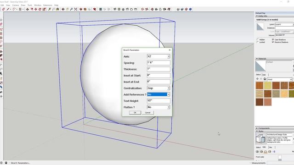Click the Thickness input field
294x165 pixels.
pyautogui.click(x=158, y=69)
